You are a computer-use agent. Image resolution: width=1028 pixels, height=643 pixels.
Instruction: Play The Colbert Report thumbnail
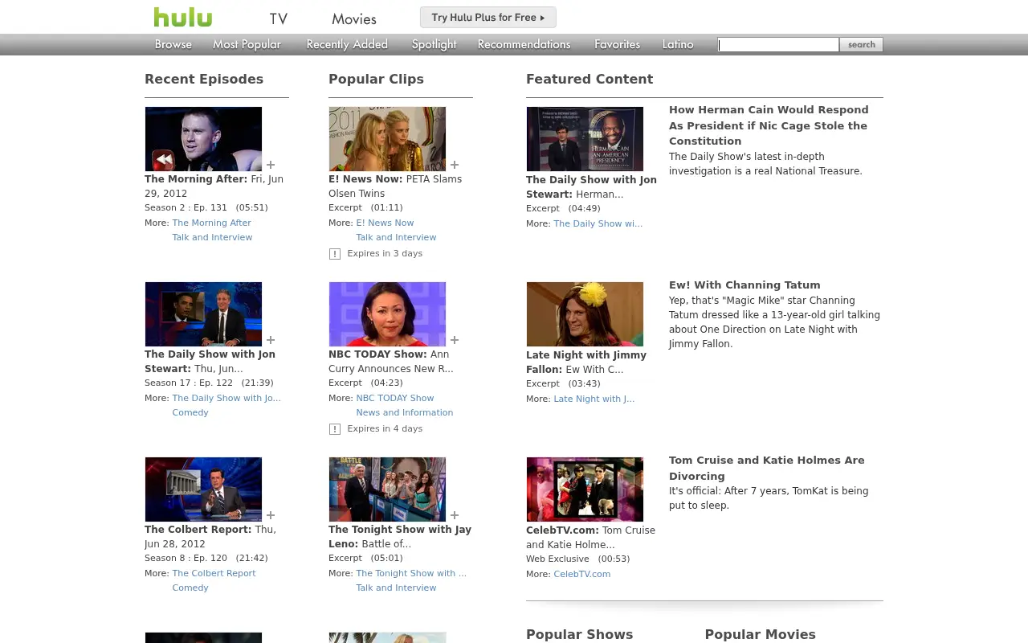[x=203, y=489]
